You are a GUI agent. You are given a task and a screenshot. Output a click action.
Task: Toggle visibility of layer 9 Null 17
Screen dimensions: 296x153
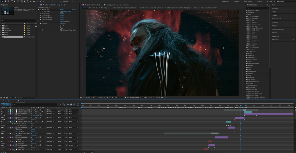click(x=1, y=141)
